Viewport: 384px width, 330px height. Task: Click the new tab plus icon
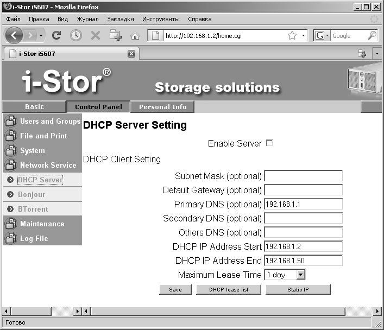coord(115,36)
